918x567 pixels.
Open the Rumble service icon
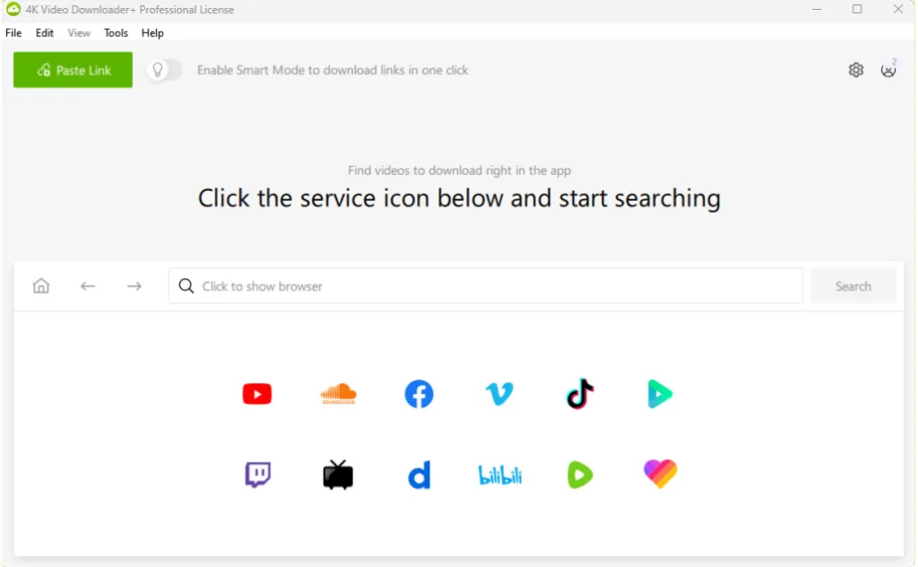point(580,475)
